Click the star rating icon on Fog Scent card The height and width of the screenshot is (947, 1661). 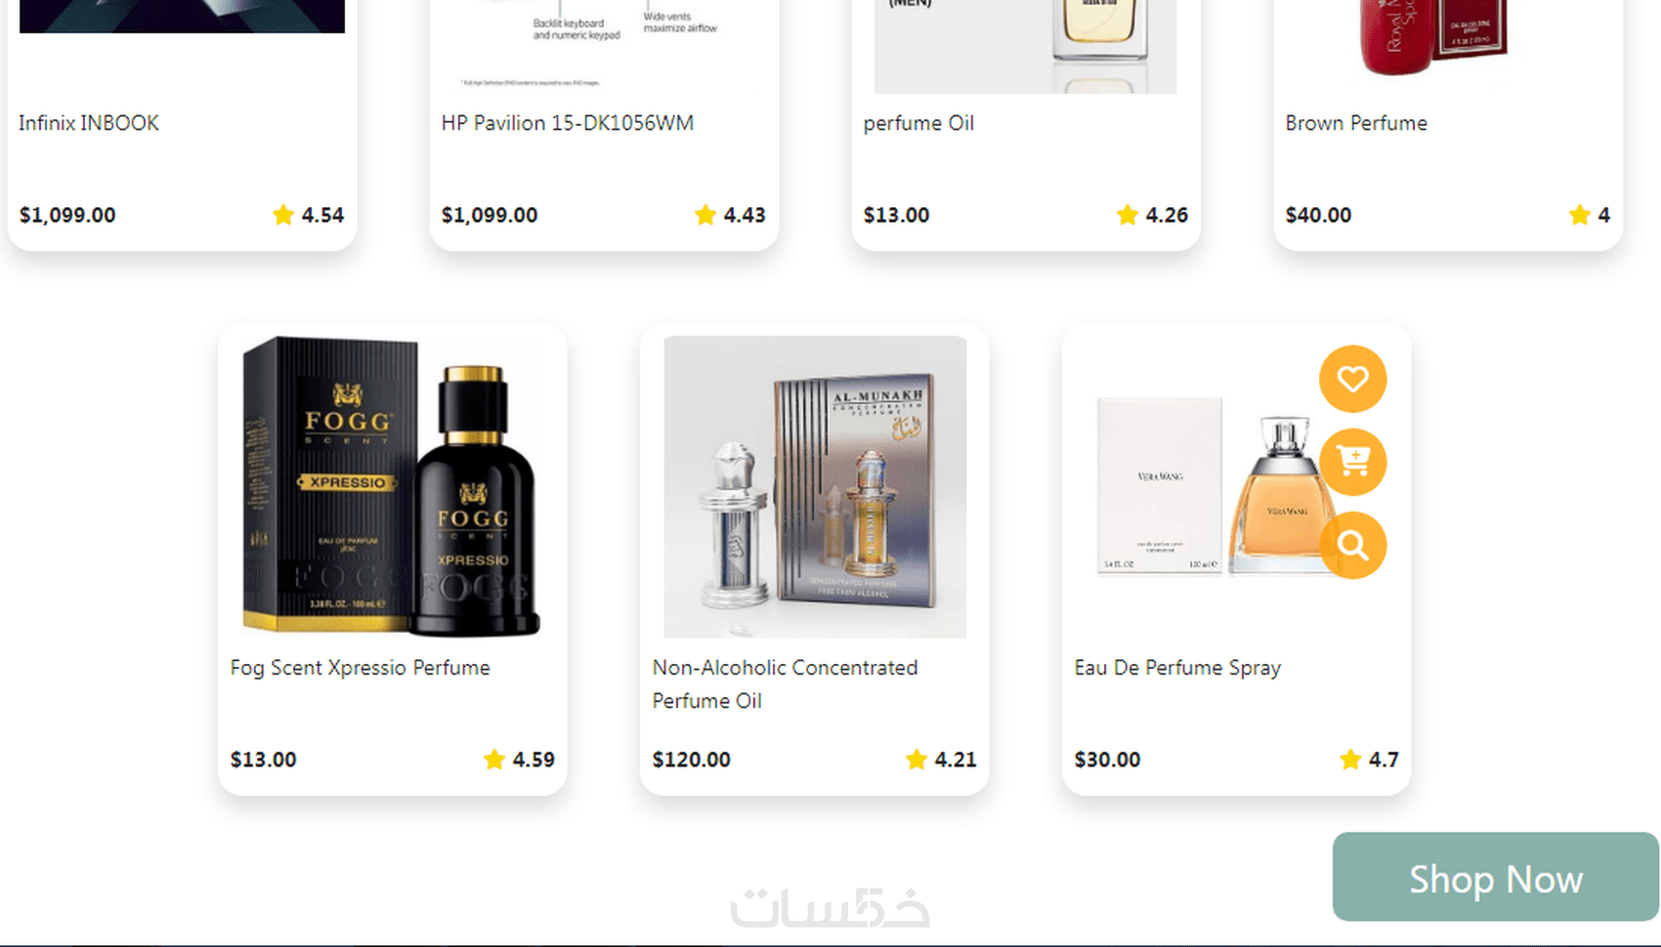494,759
